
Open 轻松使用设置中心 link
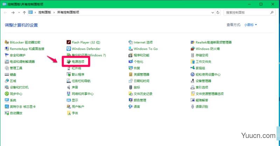tap(208, 74)
